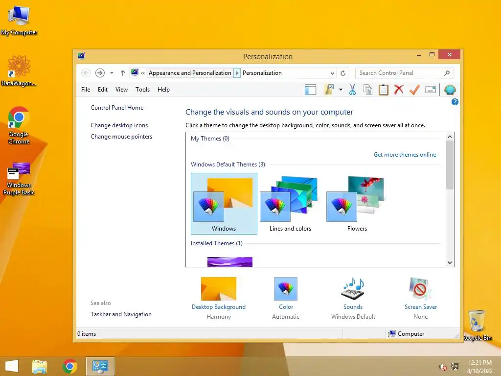
Task: Open the Help menu
Action: [163, 90]
